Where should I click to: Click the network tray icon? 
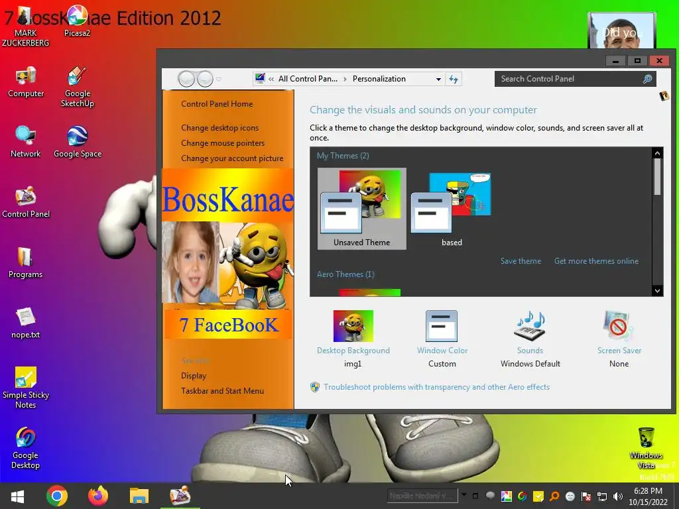(602, 496)
